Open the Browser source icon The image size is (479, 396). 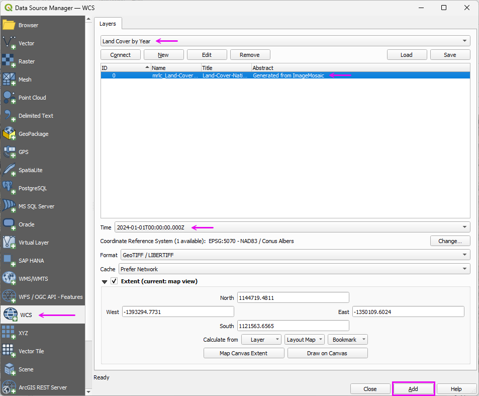pos(9,25)
